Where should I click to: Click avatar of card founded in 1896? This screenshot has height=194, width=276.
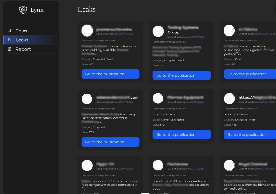click(87, 165)
